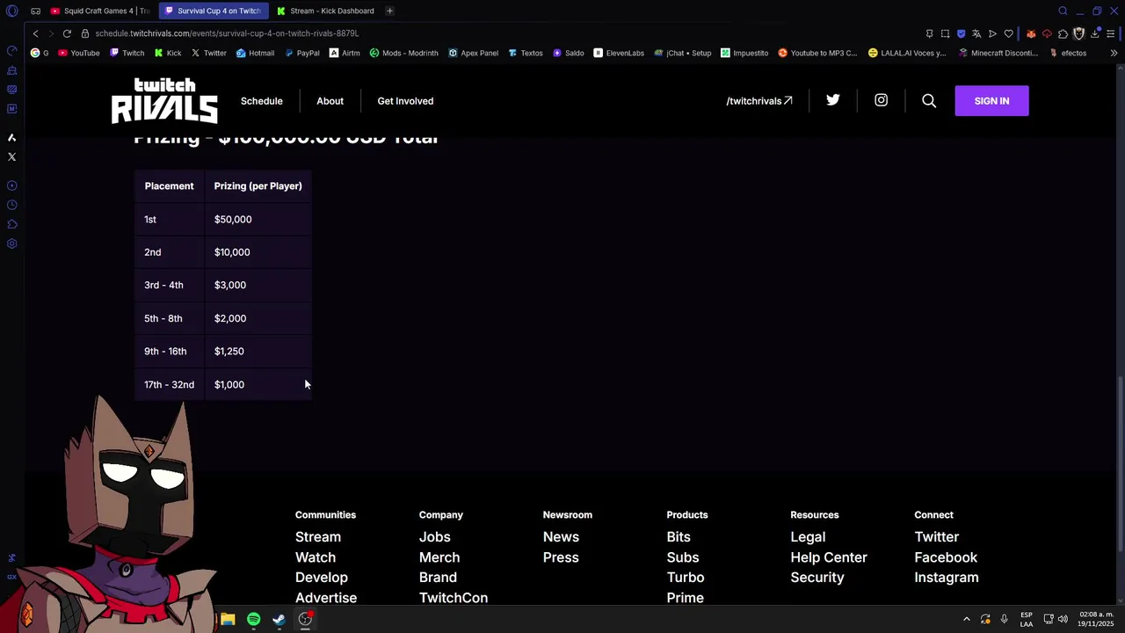Click the address bar URL field
Screen dimensions: 1125x633
pos(501,33)
